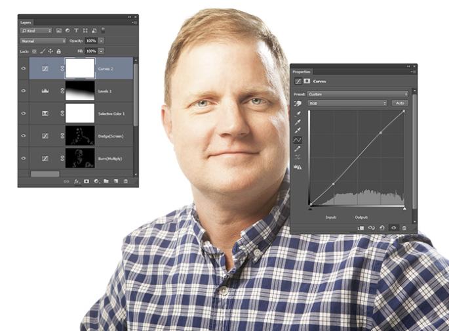
Task: Toggle mask link on Burn(Multiply) layer
Action: click(62, 158)
